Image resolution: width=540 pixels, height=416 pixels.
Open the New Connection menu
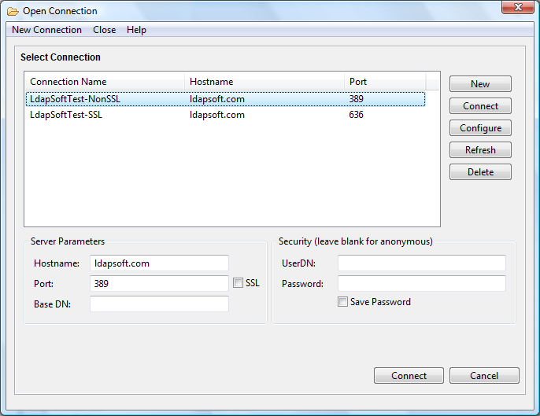coord(47,30)
